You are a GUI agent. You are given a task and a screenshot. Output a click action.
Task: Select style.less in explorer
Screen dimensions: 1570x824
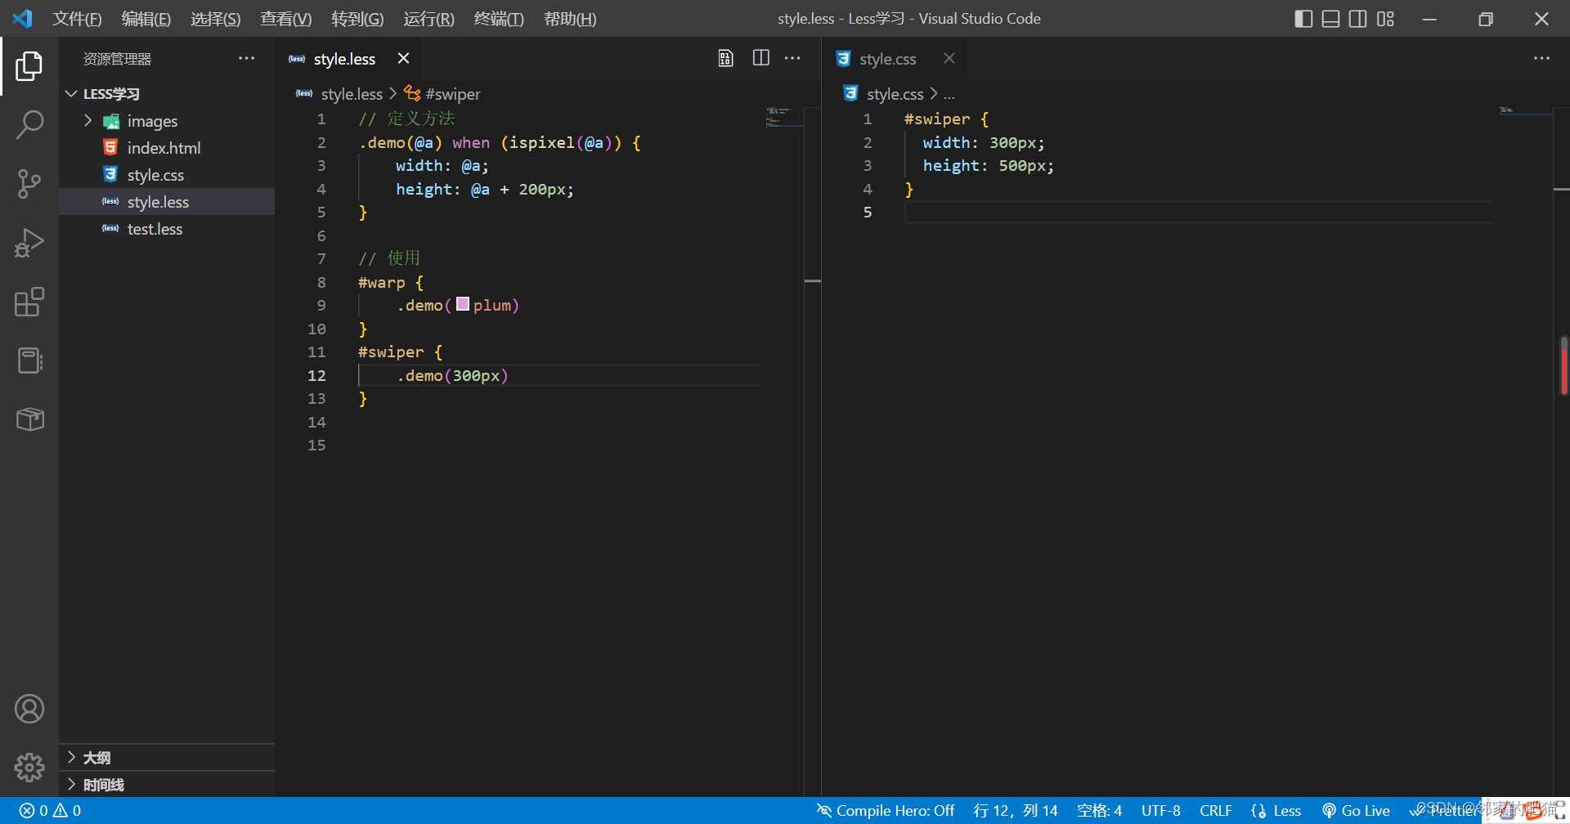tap(167, 202)
